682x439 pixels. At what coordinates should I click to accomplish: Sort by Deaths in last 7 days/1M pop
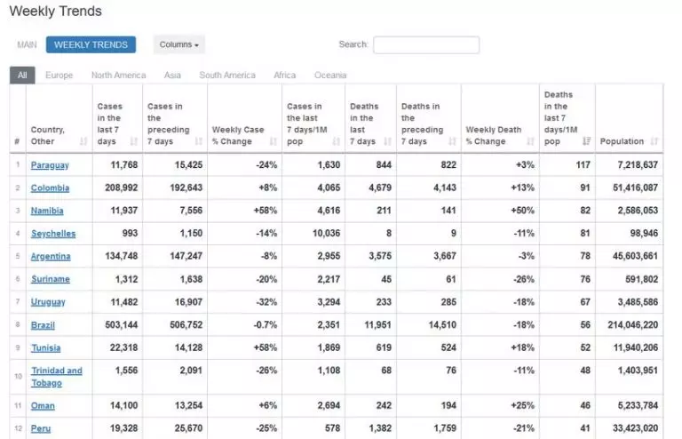pos(587,141)
